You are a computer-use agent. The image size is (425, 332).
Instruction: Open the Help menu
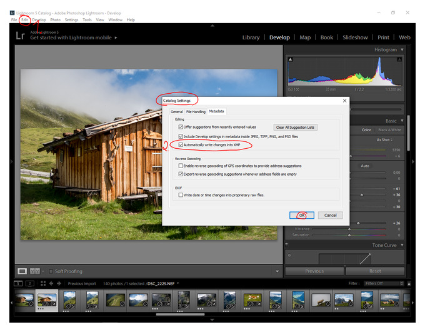(131, 20)
